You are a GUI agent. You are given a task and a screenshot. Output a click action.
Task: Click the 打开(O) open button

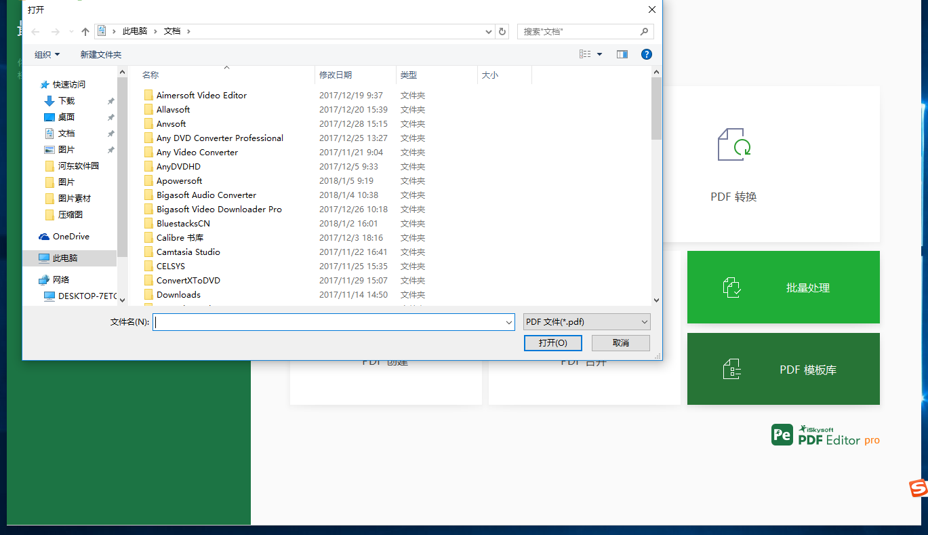coord(552,342)
